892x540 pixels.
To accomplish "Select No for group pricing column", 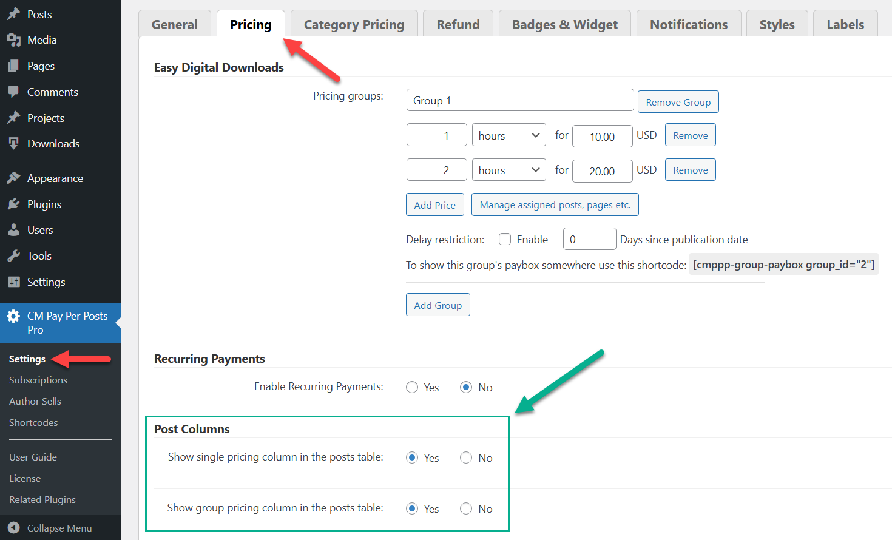I will coord(466,508).
